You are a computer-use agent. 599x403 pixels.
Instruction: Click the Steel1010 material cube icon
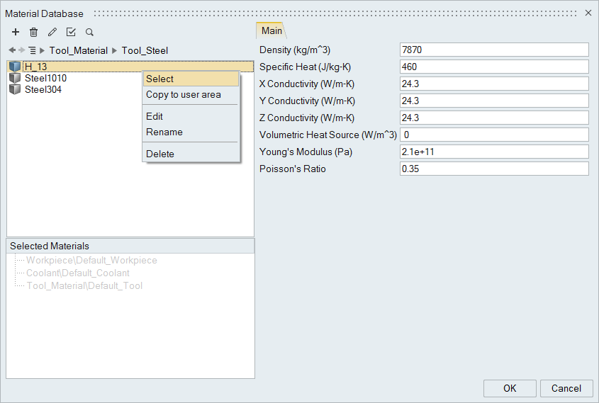click(15, 78)
